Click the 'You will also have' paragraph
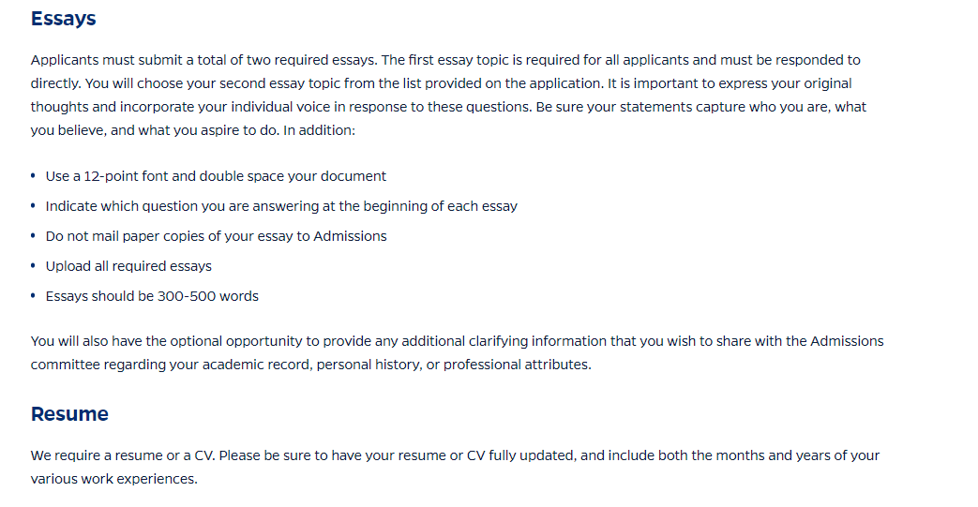This screenshot has height=507, width=978. [458, 353]
